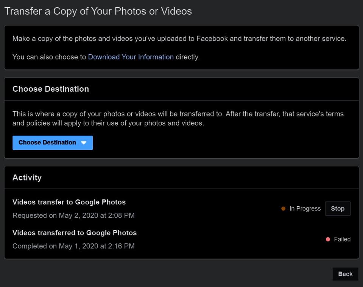The height and width of the screenshot is (287, 363).
Task: Click the Videos transfer to Google Photos entry
Action: (x=69, y=202)
